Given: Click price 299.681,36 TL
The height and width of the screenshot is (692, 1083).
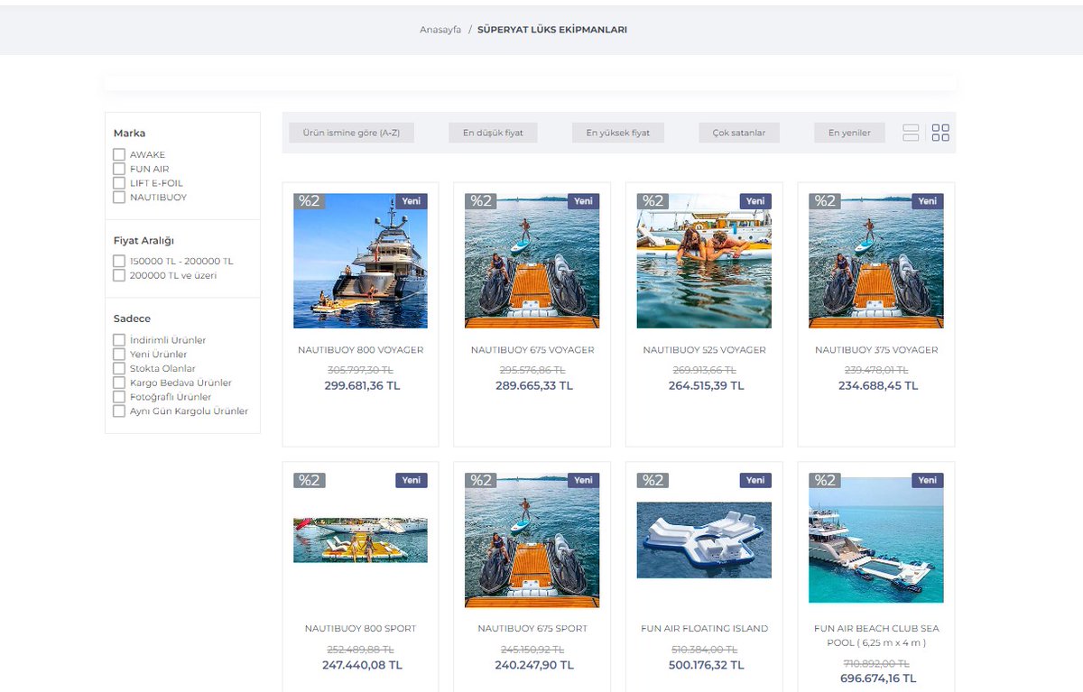Looking at the screenshot, I should click(x=362, y=385).
